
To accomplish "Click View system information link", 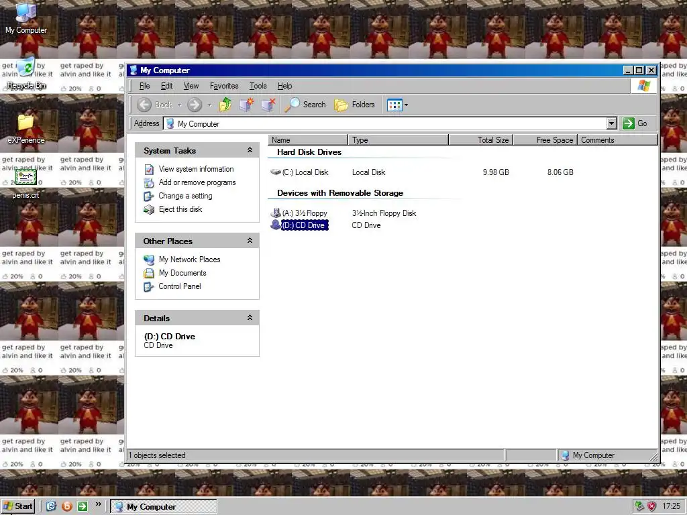I will pos(197,169).
